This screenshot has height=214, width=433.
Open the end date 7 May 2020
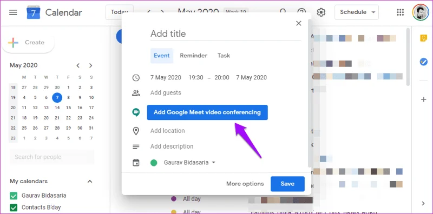coord(251,78)
